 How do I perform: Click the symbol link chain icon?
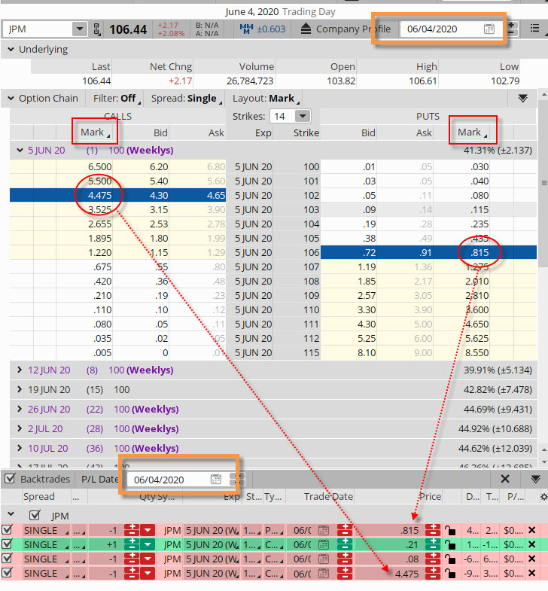pos(97,29)
